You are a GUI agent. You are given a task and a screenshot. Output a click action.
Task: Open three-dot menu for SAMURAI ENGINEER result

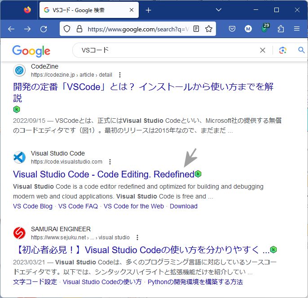pyautogui.click(x=137, y=238)
